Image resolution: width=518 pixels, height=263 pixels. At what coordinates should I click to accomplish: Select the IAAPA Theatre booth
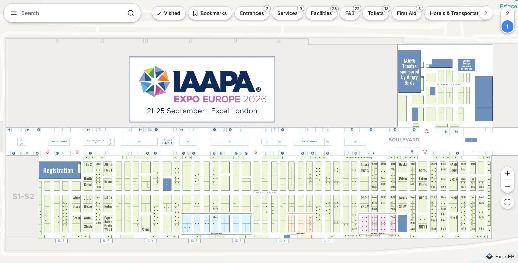click(x=409, y=71)
